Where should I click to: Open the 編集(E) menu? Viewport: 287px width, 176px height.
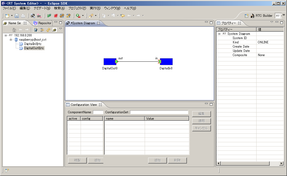tap(25, 8)
